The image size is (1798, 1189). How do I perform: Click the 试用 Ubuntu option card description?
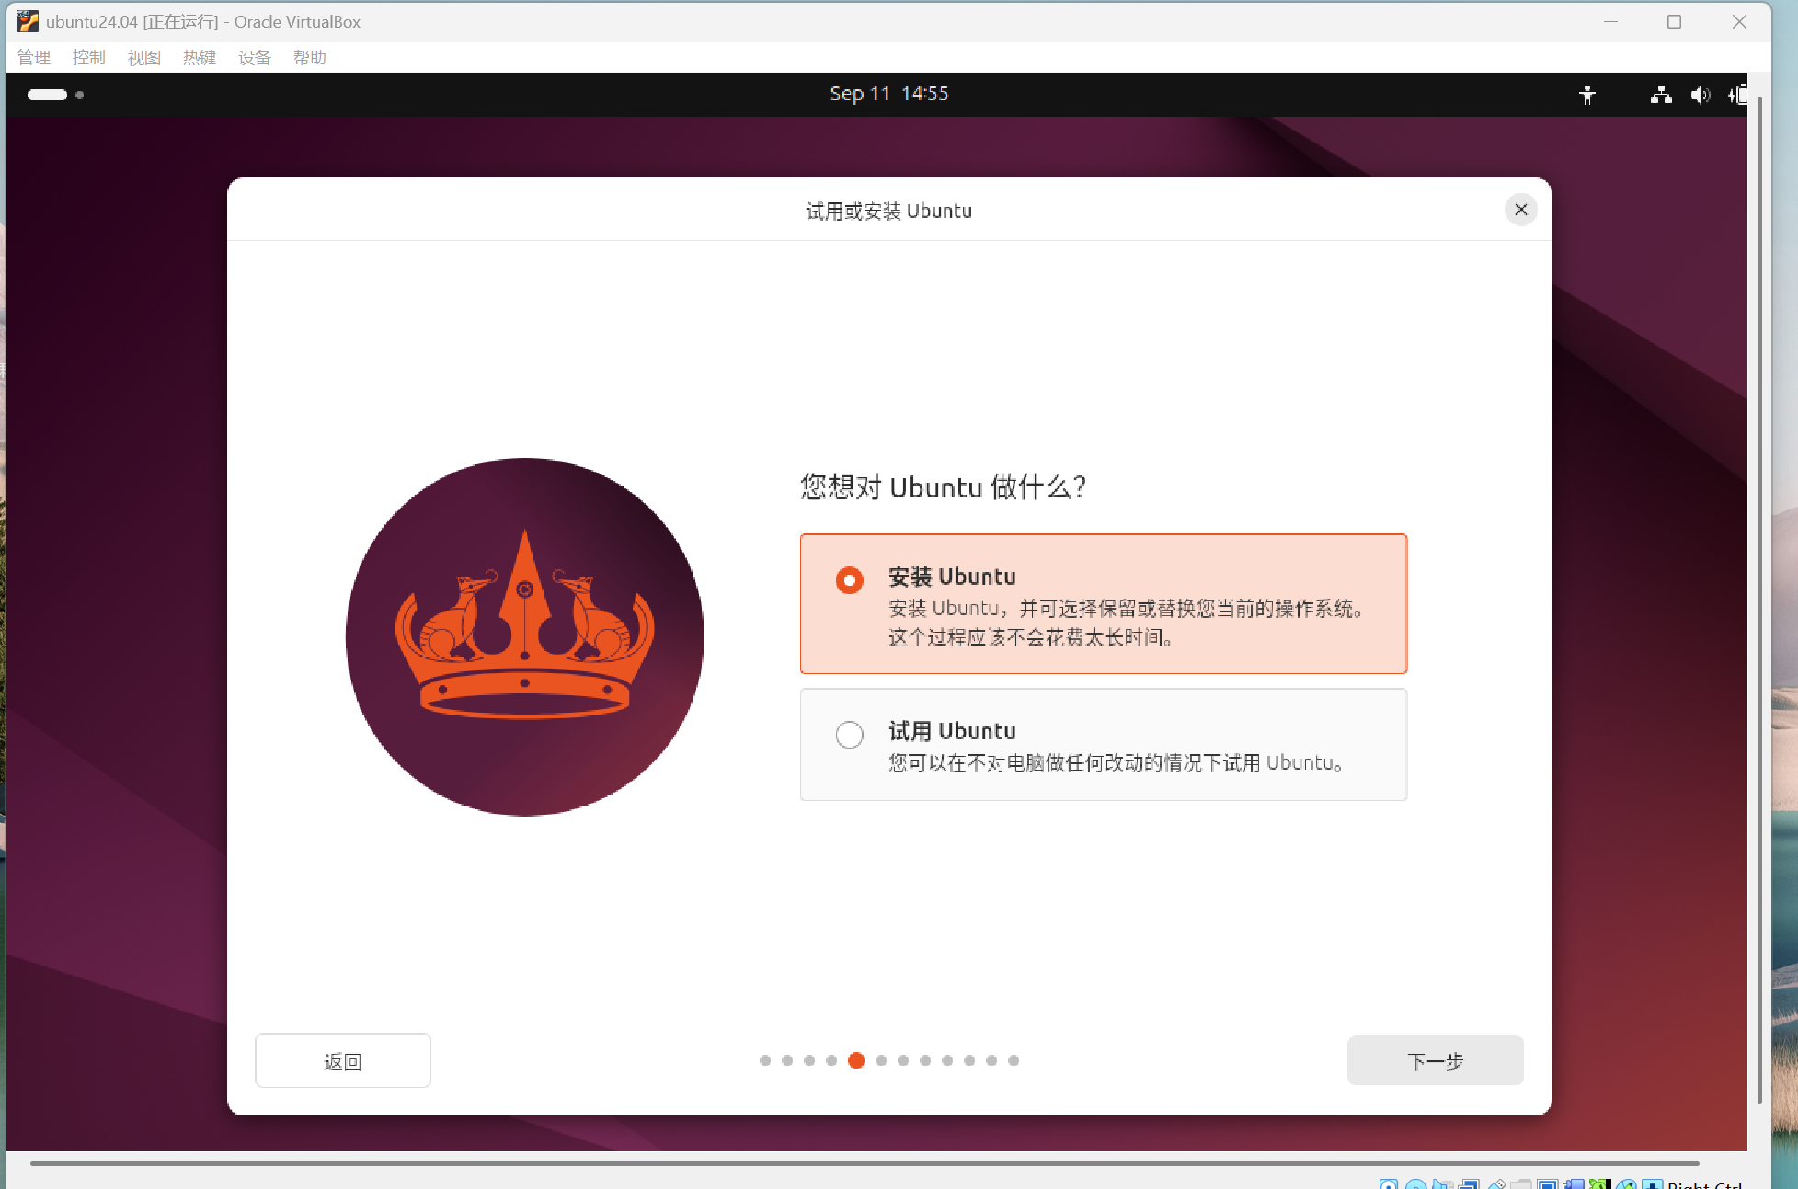(x=1115, y=763)
